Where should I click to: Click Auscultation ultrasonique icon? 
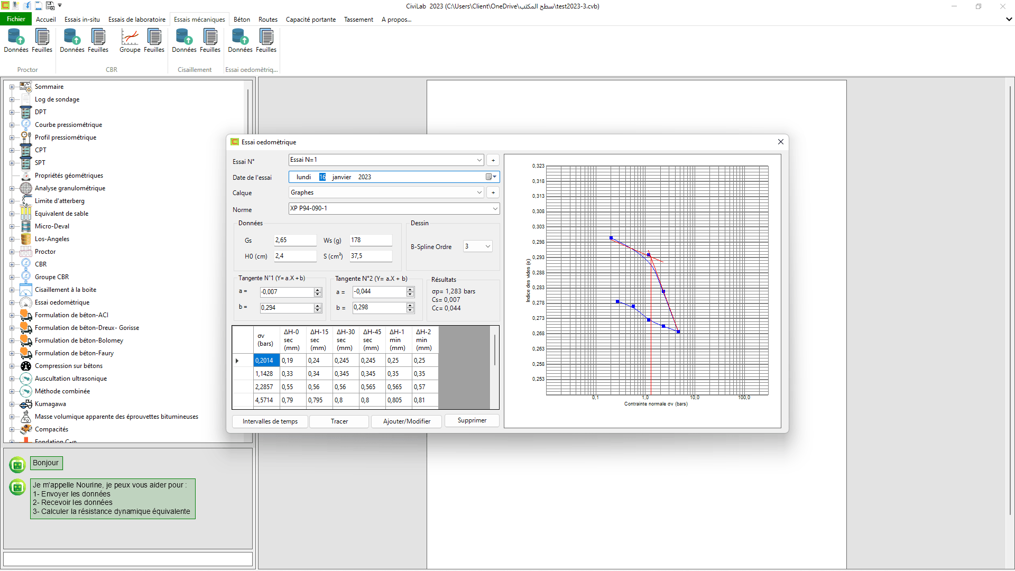26,379
